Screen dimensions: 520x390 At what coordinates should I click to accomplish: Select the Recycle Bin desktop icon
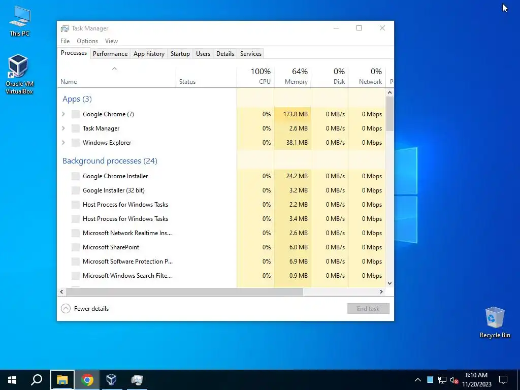[x=495, y=322]
